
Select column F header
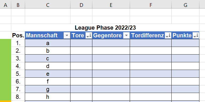tap(151, 5)
